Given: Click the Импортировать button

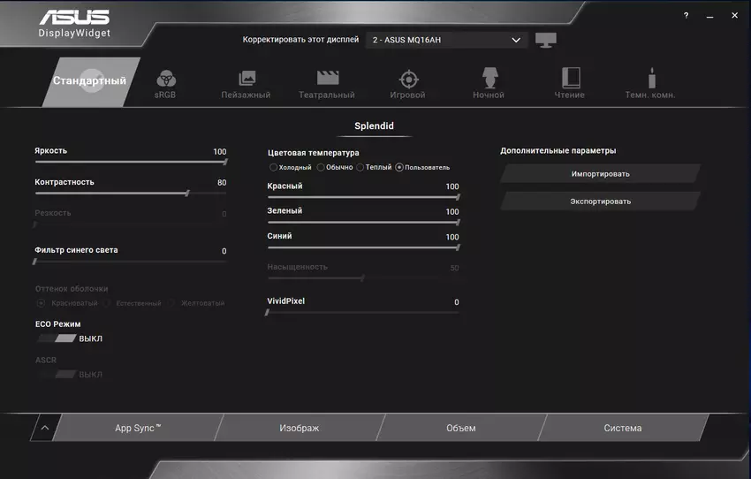Looking at the screenshot, I should 600,174.
